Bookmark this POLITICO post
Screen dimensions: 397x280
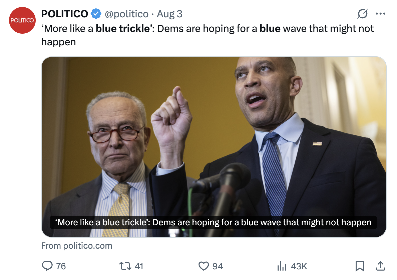pos(360,266)
